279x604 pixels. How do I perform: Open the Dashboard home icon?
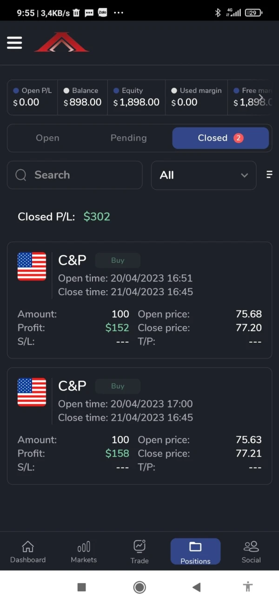[28, 547]
